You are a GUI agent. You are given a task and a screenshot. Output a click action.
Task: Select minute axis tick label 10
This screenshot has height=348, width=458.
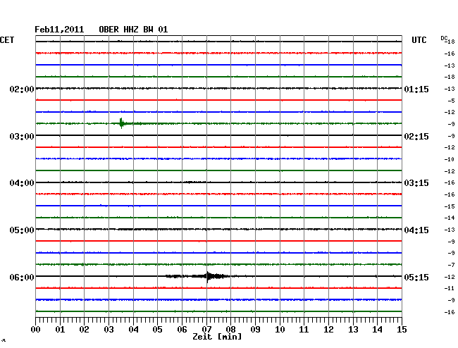(x=280, y=330)
